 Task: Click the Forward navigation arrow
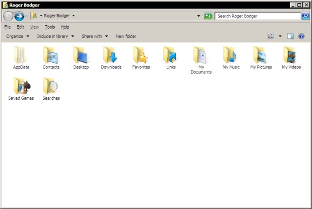point(19,16)
